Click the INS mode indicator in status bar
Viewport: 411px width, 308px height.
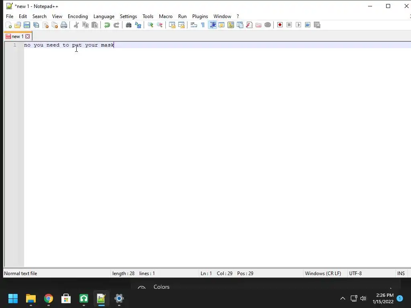point(401,274)
